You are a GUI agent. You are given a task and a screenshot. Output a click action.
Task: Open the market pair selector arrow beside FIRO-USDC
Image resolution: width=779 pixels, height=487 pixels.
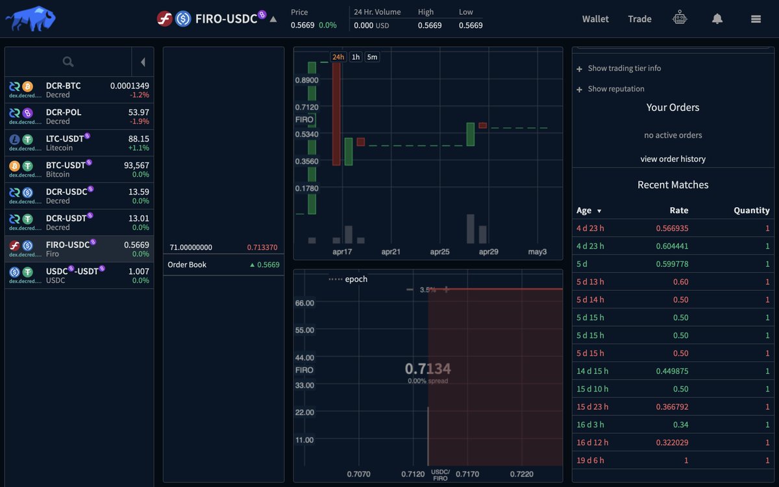[x=273, y=19]
